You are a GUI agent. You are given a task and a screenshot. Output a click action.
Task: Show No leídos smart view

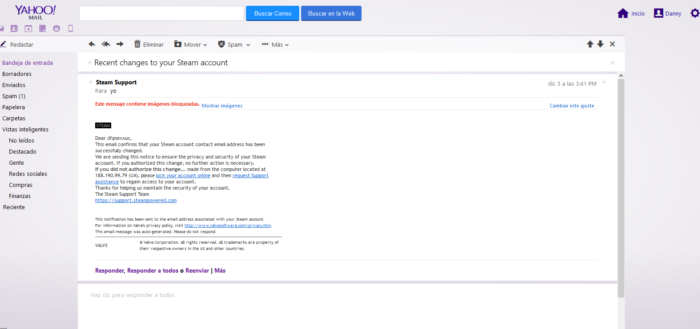[21, 140]
